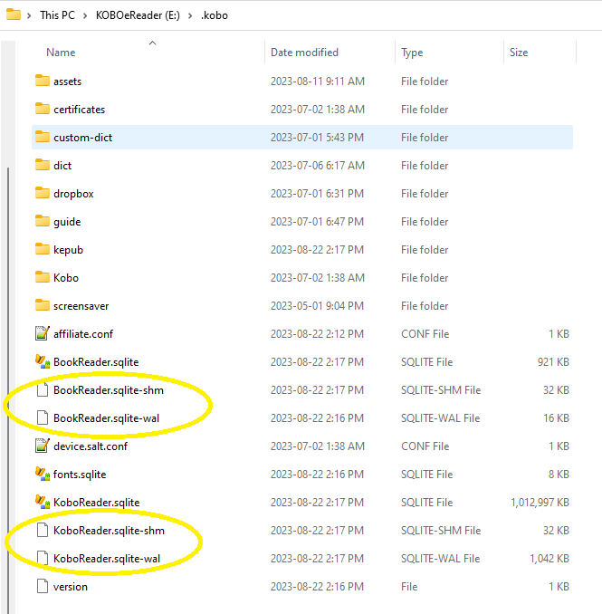Select the KoboReader.sqlite-wal file name
602x614 pixels.
(x=107, y=559)
